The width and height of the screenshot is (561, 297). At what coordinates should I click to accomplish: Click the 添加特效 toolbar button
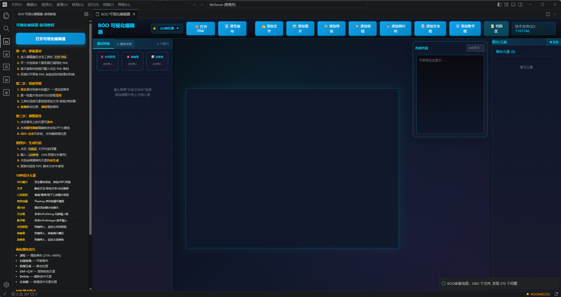(331, 29)
